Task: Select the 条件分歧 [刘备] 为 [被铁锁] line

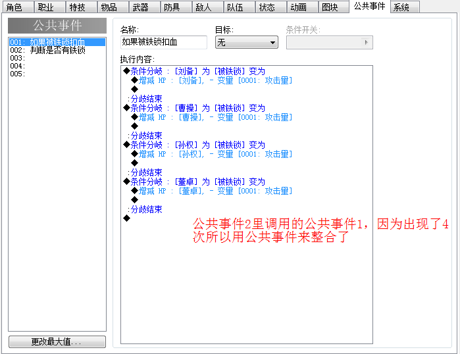Action: pos(194,71)
